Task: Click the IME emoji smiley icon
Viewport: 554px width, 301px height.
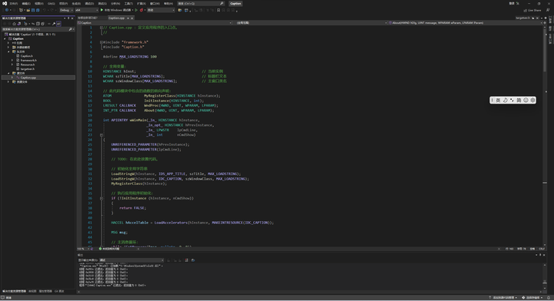Action: point(526,100)
